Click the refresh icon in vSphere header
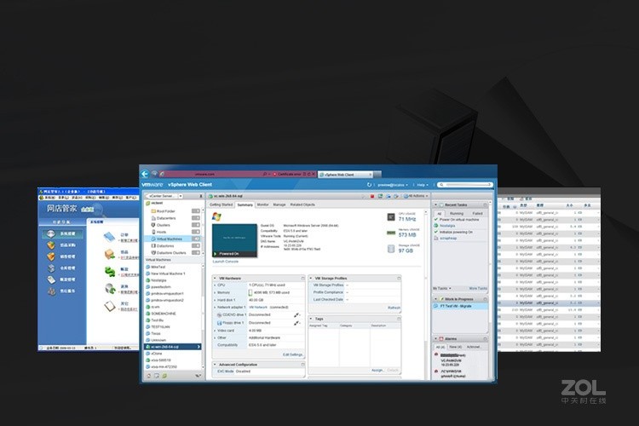639x426 pixels. click(x=369, y=185)
